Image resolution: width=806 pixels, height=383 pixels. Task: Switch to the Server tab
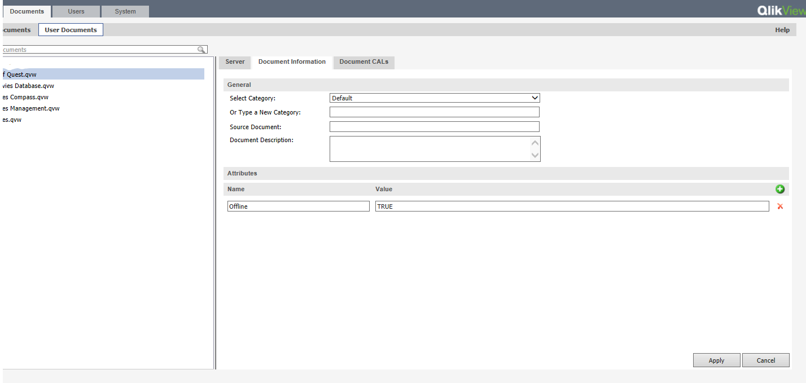(x=235, y=62)
